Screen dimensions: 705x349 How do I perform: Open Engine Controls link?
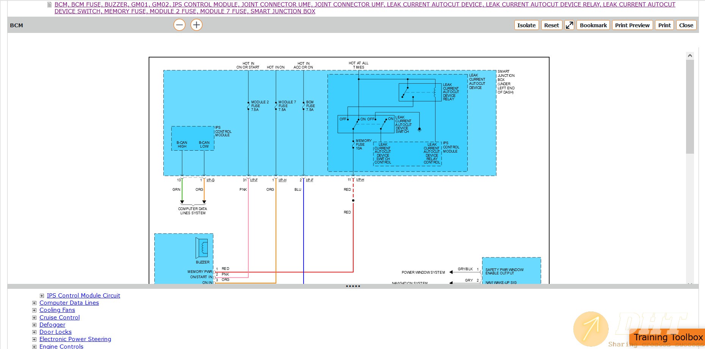[61, 346]
